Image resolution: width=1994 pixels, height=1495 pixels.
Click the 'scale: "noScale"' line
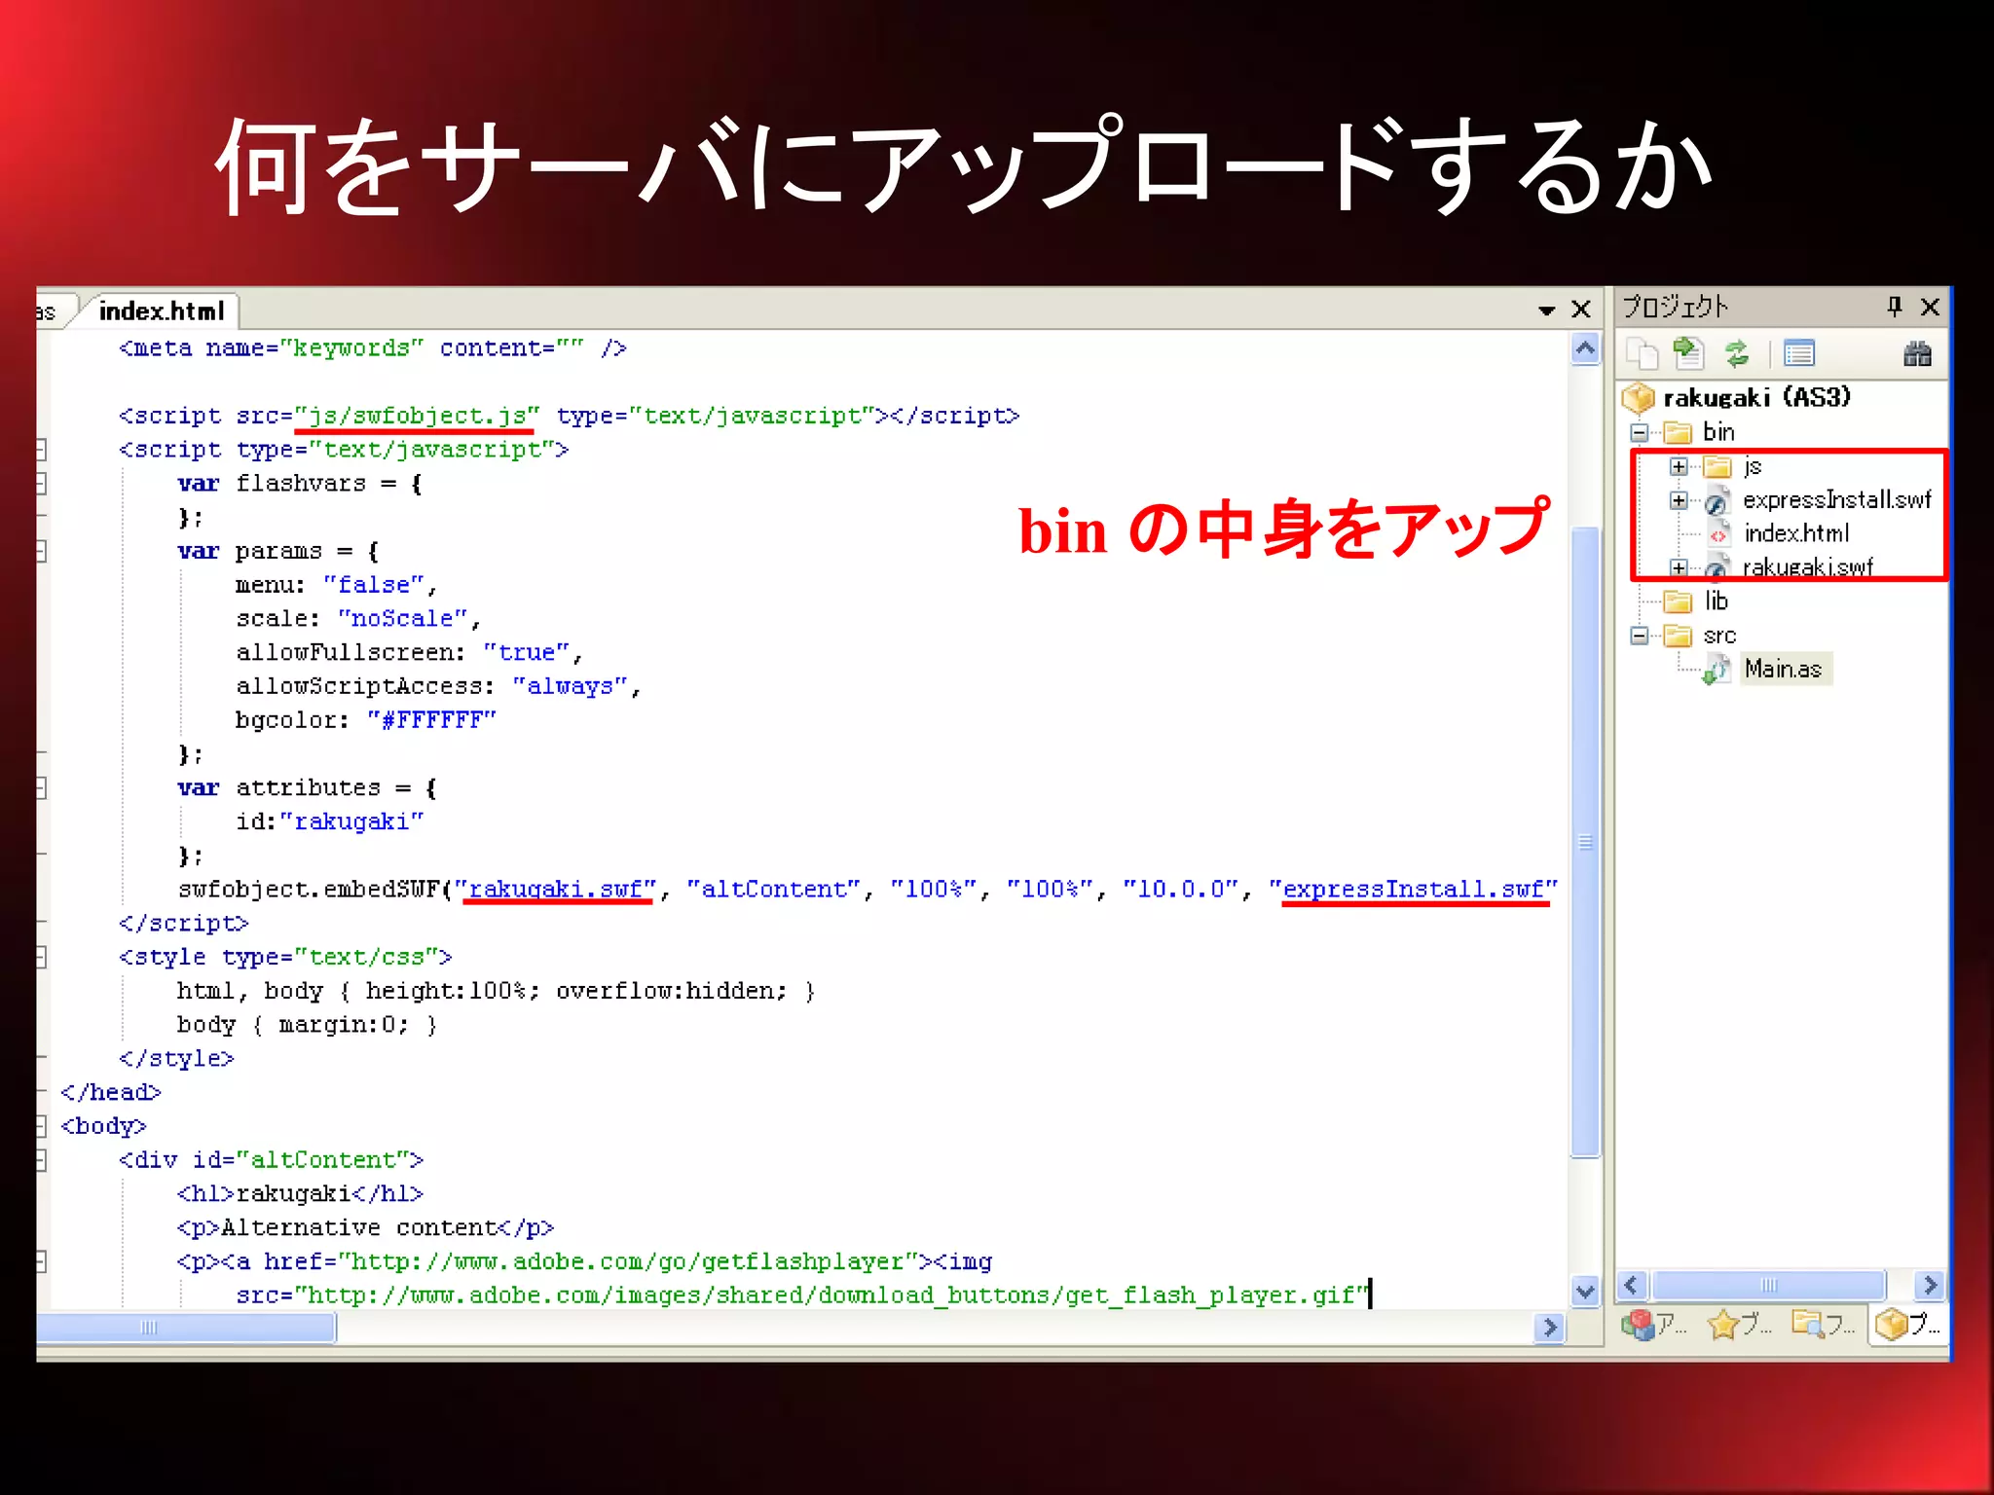point(357,619)
